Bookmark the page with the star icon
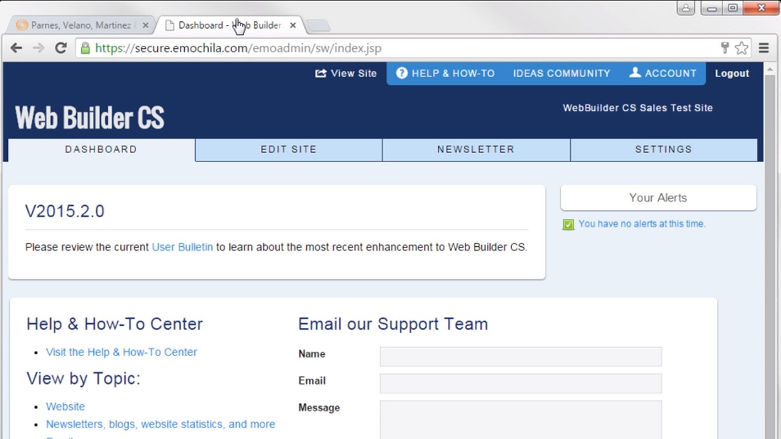The height and width of the screenshot is (439, 781). (741, 48)
